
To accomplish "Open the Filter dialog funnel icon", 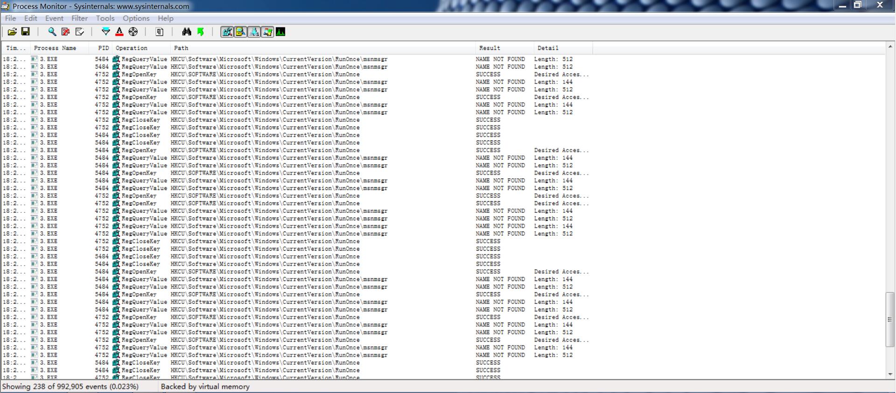I will tap(106, 32).
